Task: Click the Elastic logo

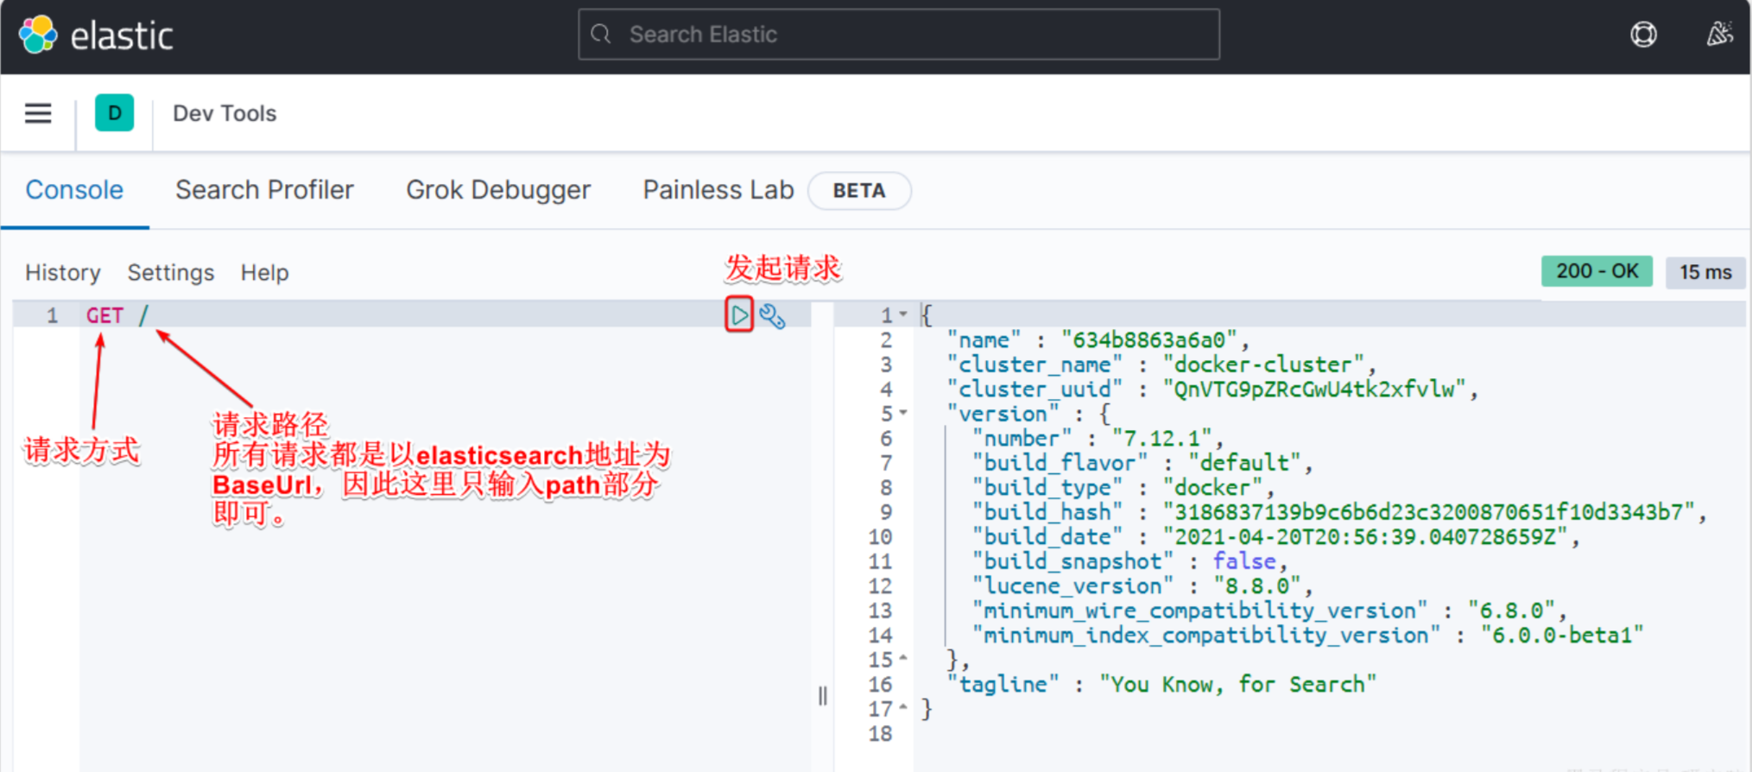Action: pos(96,35)
